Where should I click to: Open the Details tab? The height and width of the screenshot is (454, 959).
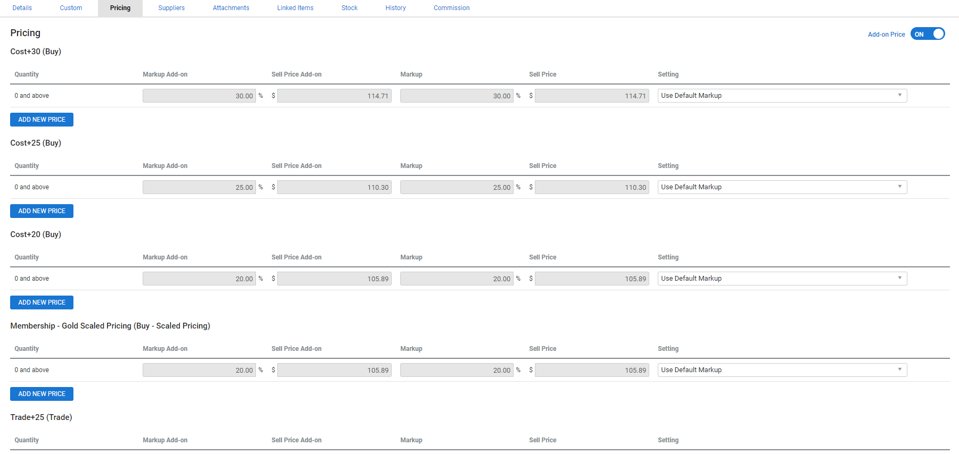click(x=22, y=8)
